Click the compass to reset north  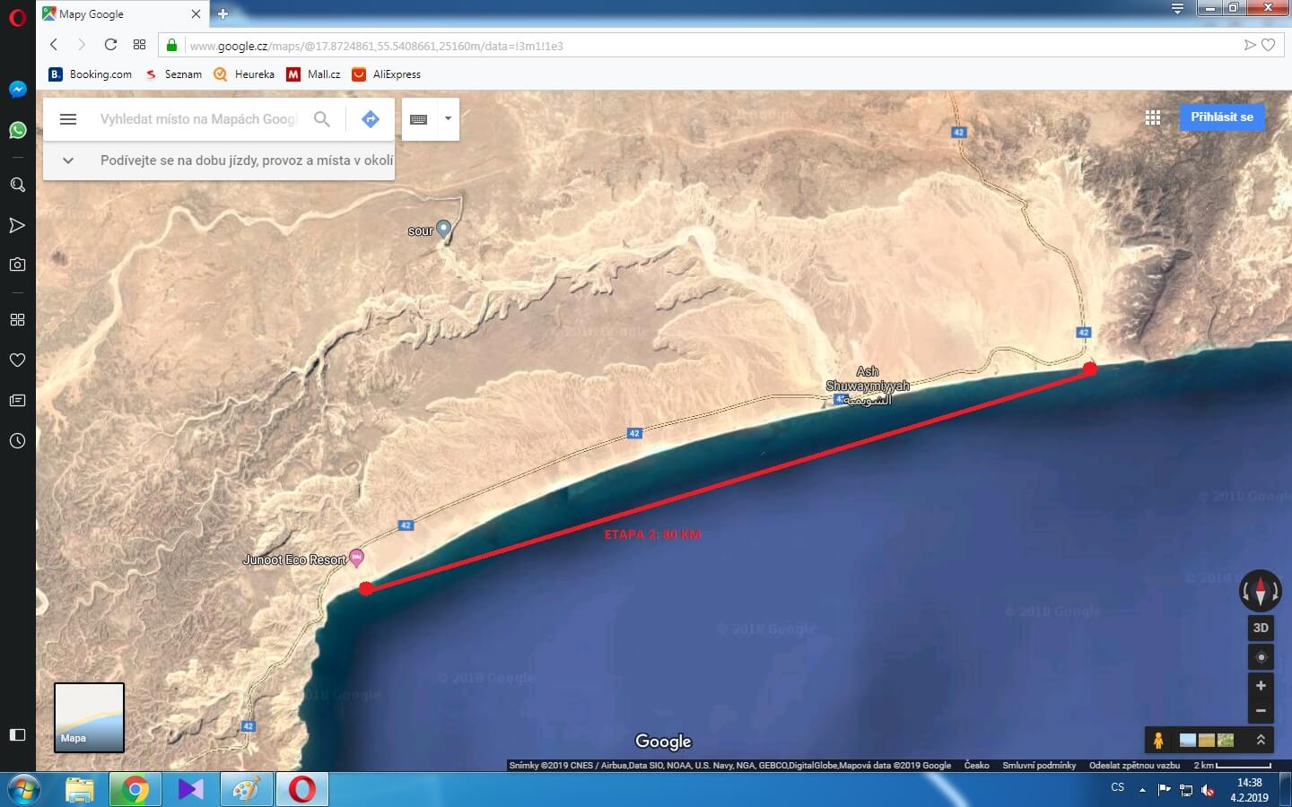tap(1260, 591)
